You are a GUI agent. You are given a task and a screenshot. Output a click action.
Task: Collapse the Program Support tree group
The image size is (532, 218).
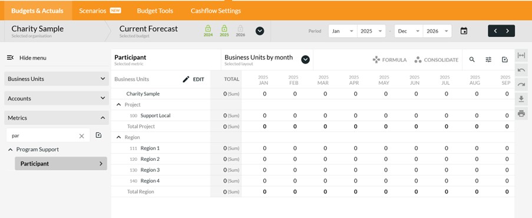10,150
